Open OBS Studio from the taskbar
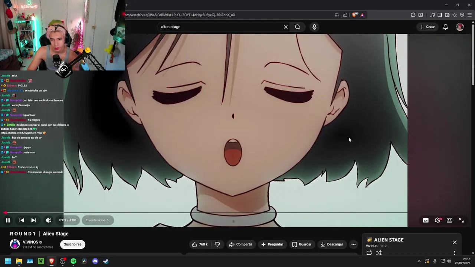Image resolution: width=475 pixels, height=267 pixels. pos(62,261)
